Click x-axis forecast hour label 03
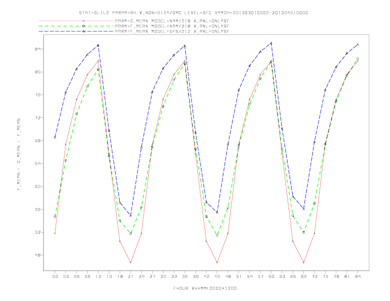The image size is (390, 301). coord(65,276)
